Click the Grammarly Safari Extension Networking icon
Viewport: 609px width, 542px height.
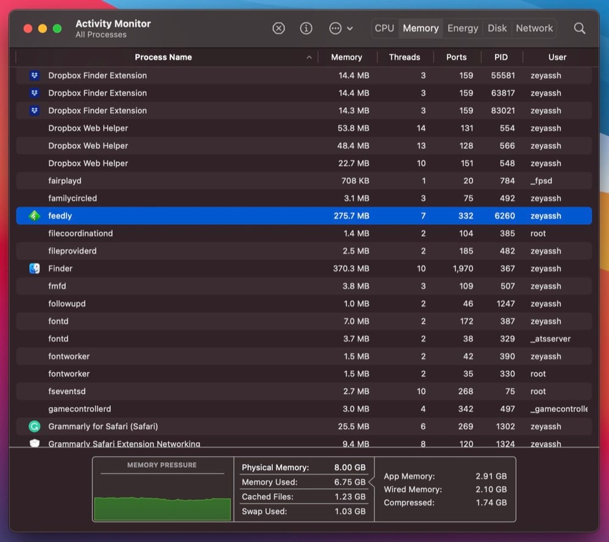click(x=35, y=443)
